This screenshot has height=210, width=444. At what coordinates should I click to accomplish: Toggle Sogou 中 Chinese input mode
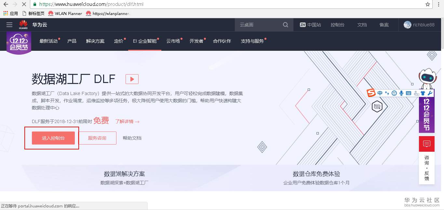tap(380, 93)
